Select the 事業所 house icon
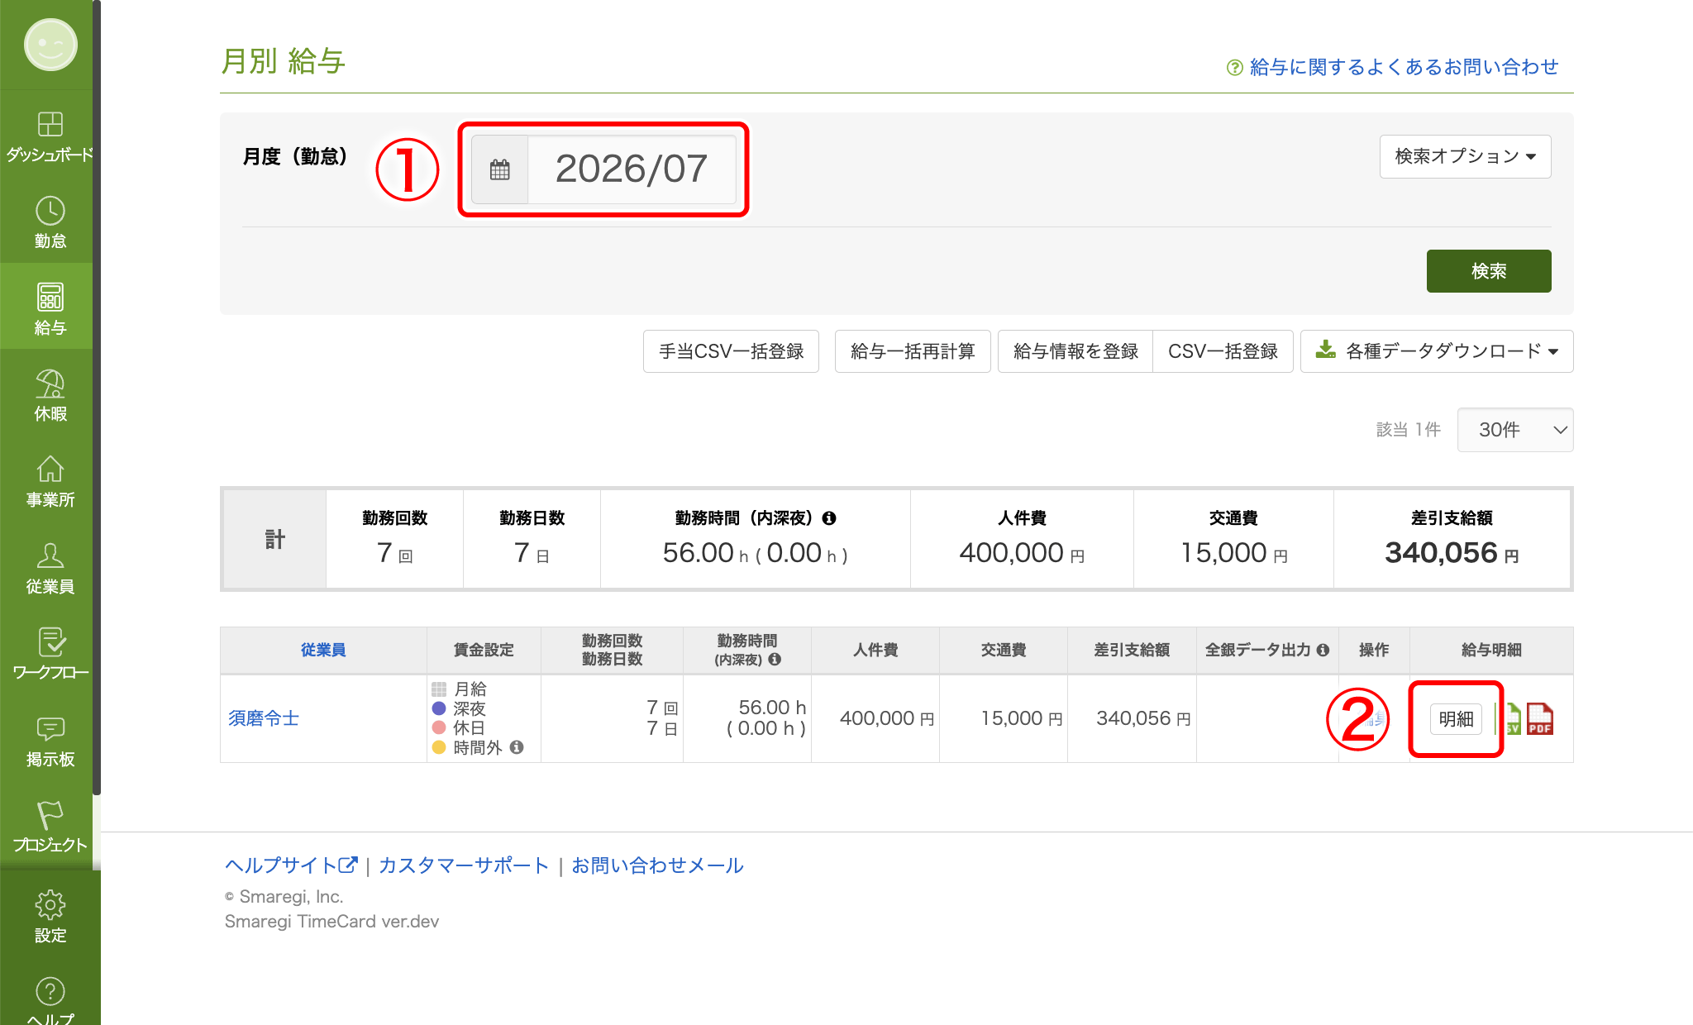 tap(50, 469)
